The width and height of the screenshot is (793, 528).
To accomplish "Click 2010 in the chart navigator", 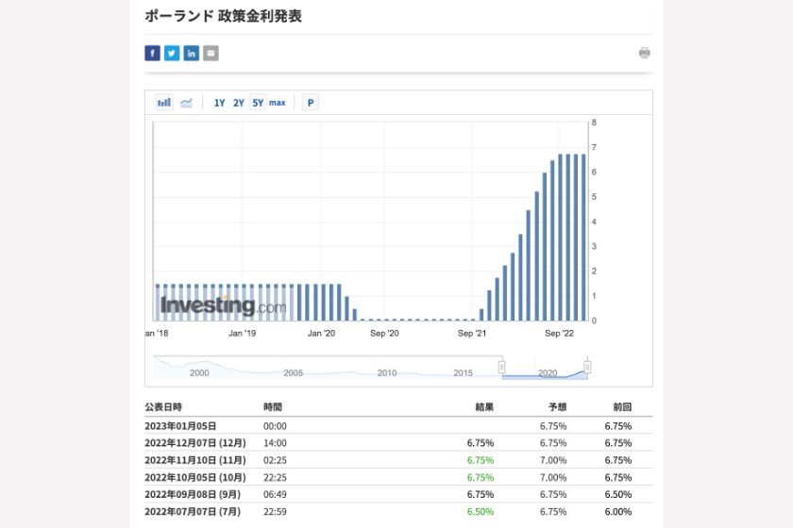I will (x=387, y=372).
